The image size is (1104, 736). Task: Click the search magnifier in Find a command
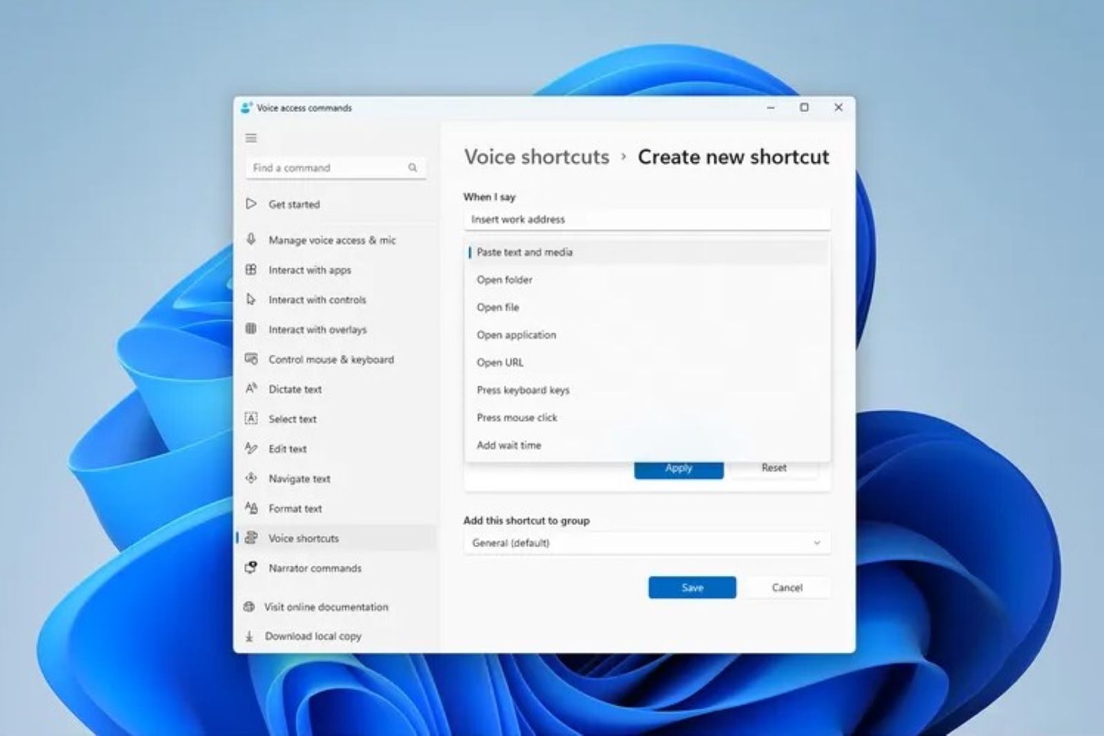pyautogui.click(x=413, y=168)
